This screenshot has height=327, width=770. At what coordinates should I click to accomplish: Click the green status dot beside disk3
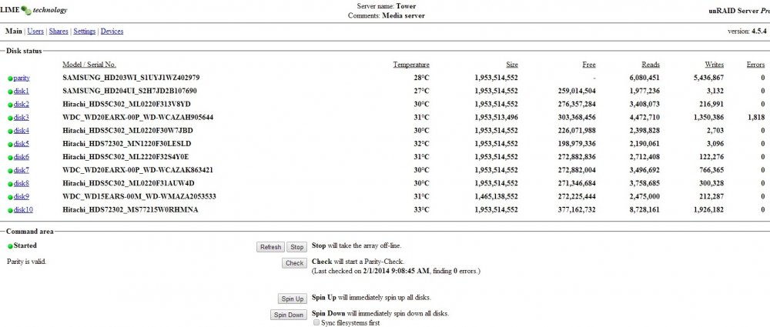(x=10, y=118)
